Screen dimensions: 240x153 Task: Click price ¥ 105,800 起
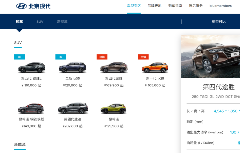click(155, 85)
